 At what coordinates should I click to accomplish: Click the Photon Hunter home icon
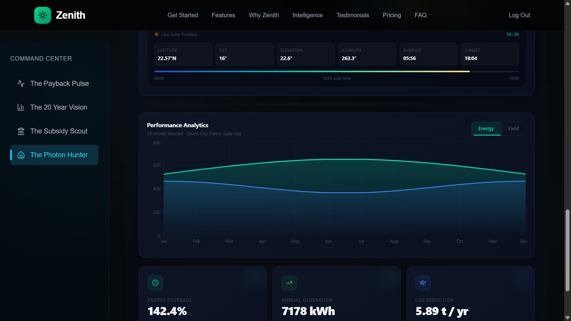click(21, 155)
